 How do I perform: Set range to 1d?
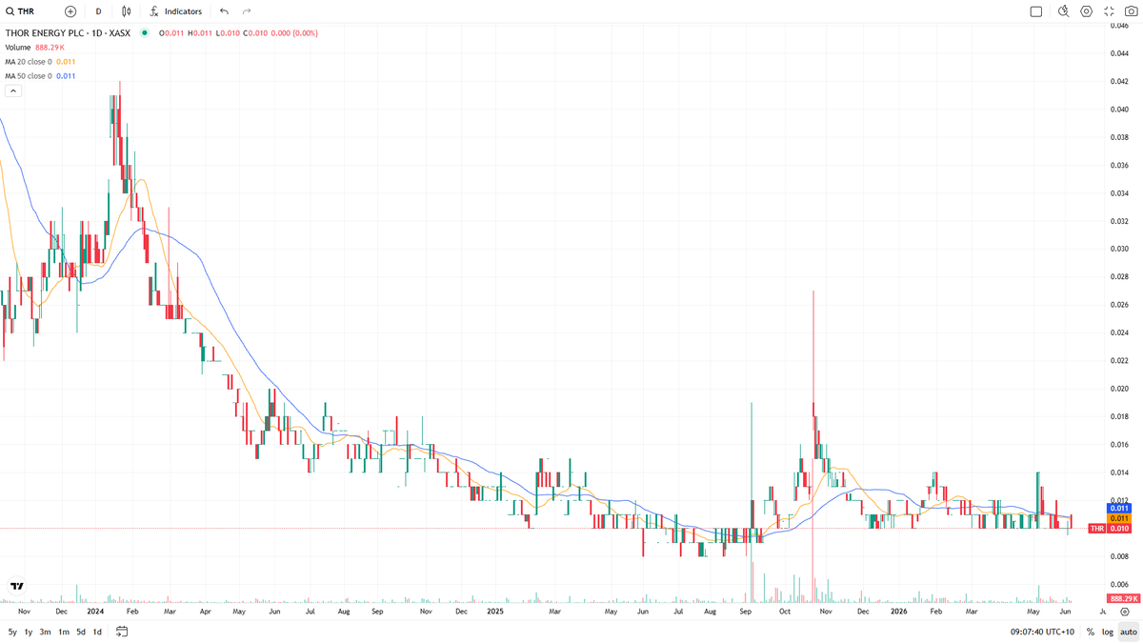click(97, 632)
